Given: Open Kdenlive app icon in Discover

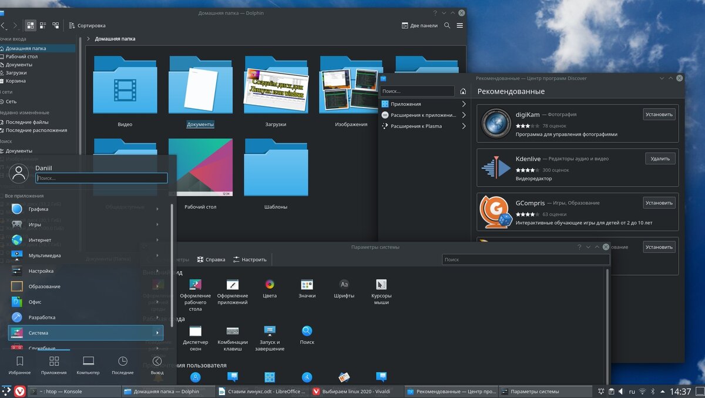Looking at the screenshot, I should [496, 168].
